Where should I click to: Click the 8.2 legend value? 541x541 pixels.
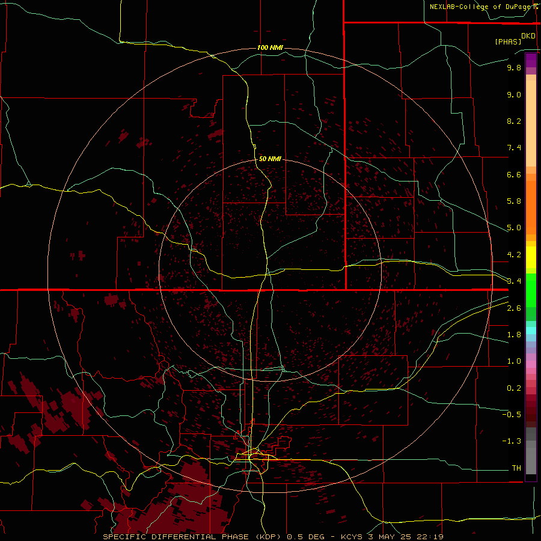pos(514,121)
